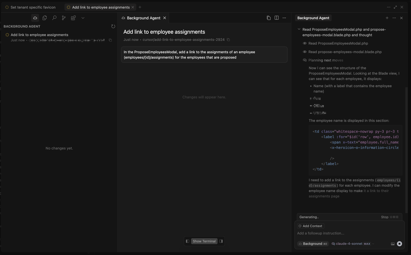Open the ellipsis menu in the chat panel
411x255 pixels.
394,18
